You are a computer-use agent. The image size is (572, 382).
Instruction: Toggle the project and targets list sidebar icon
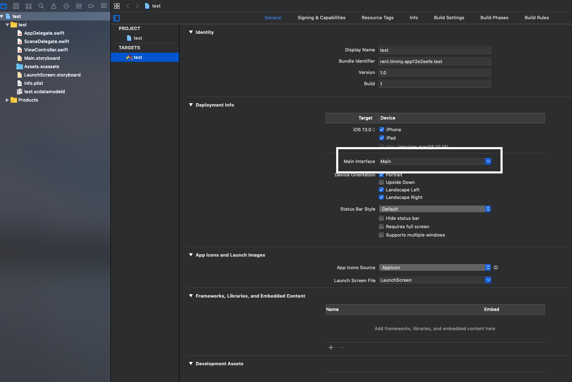(117, 18)
